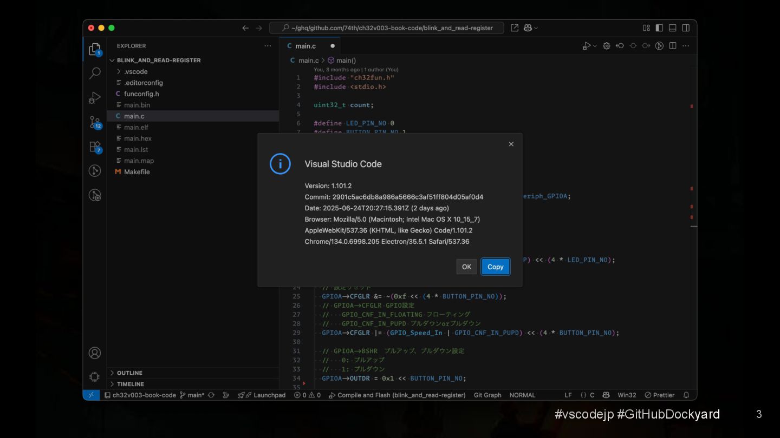Expand the OUTLINE section
Screen dimensions: 780x438
[x=193, y=373]
